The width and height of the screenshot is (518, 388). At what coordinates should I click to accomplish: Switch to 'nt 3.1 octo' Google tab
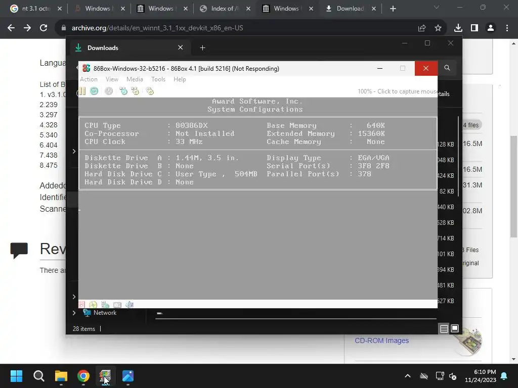point(35,9)
